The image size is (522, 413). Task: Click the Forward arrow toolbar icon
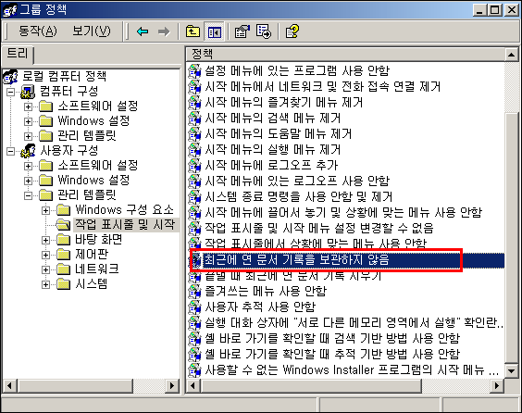click(x=164, y=31)
